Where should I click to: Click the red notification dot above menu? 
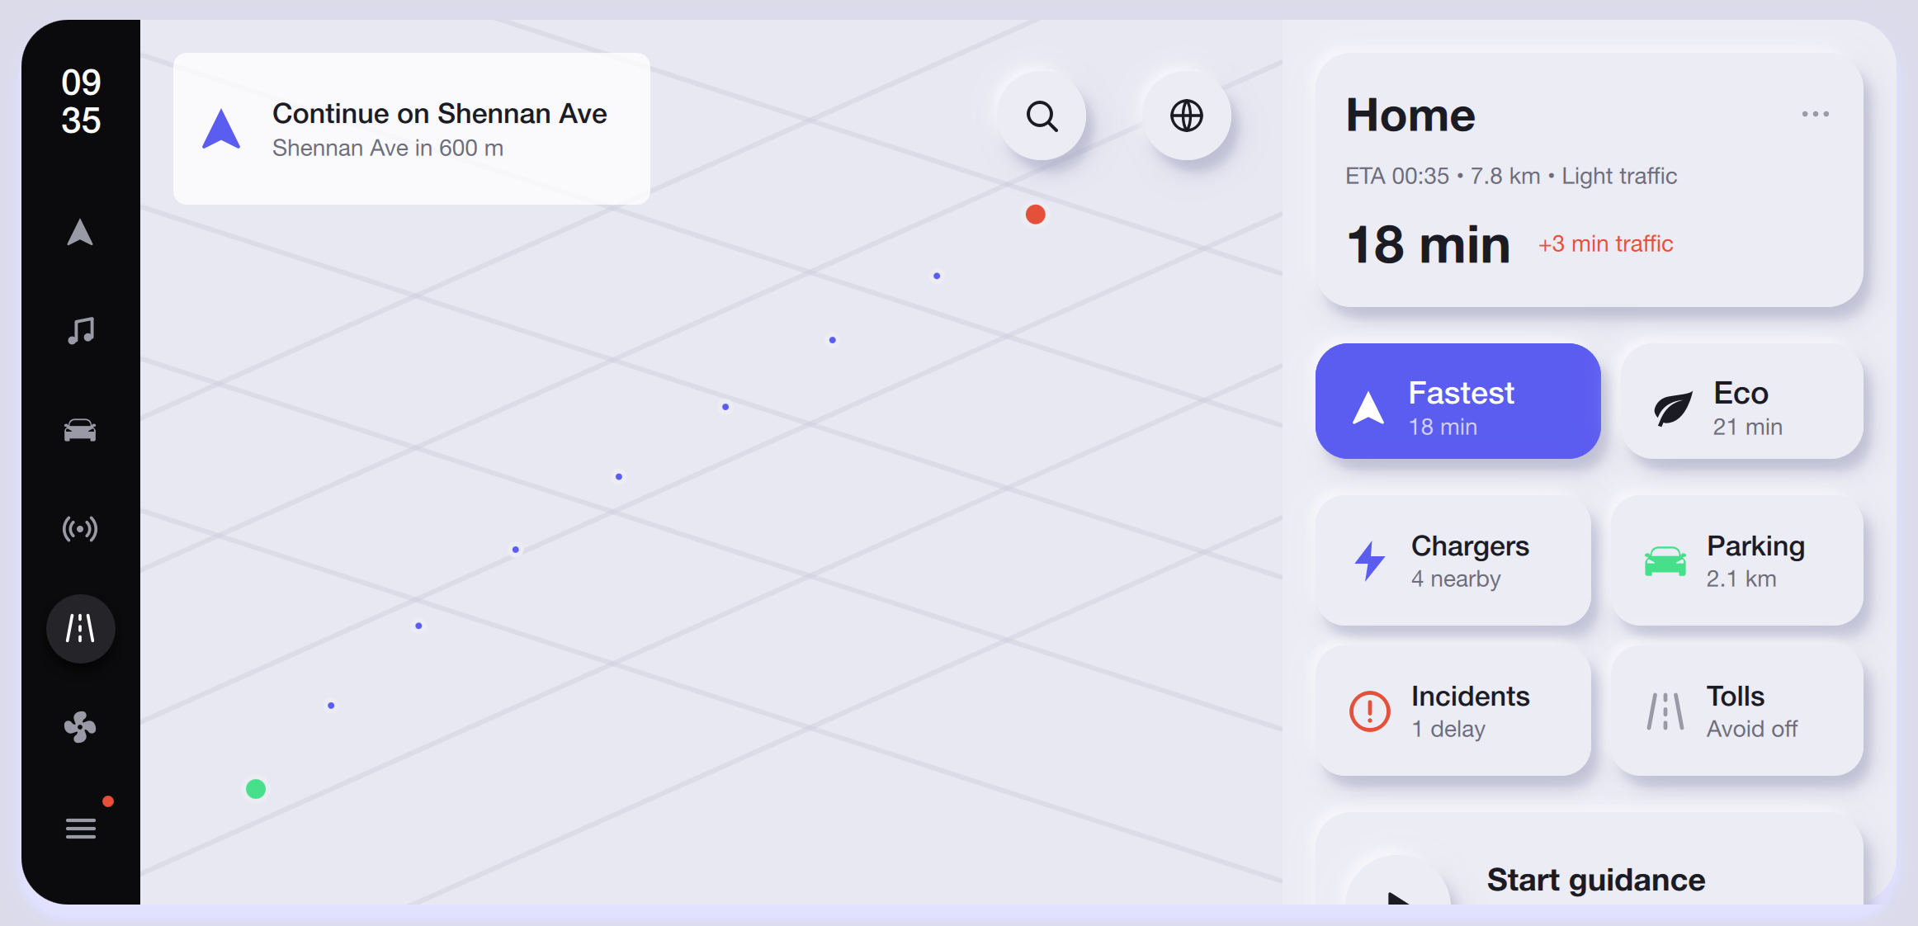[108, 801]
